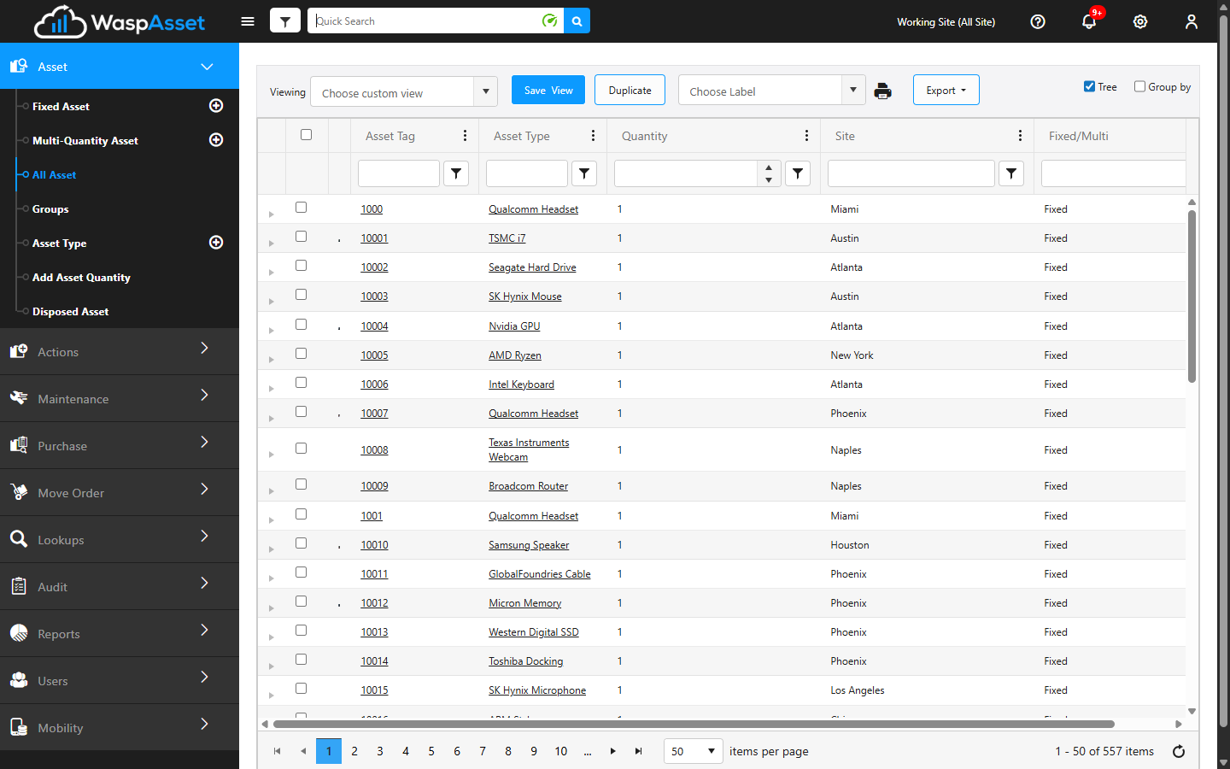Click the Quantity filter increment arrow
1230x769 pixels.
coord(769,167)
